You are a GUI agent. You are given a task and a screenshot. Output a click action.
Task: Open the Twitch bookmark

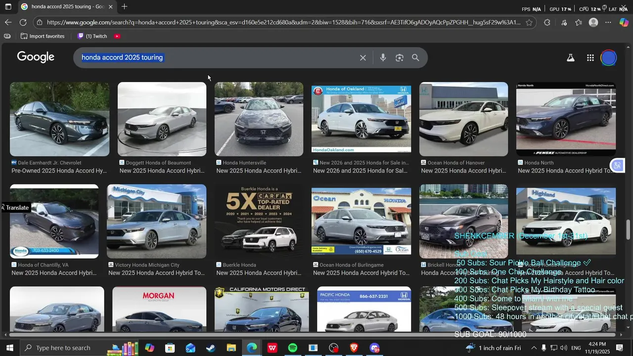pyautogui.click(x=92, y=36)
